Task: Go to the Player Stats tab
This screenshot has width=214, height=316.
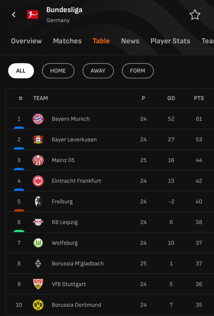Action: coord(170,41)
